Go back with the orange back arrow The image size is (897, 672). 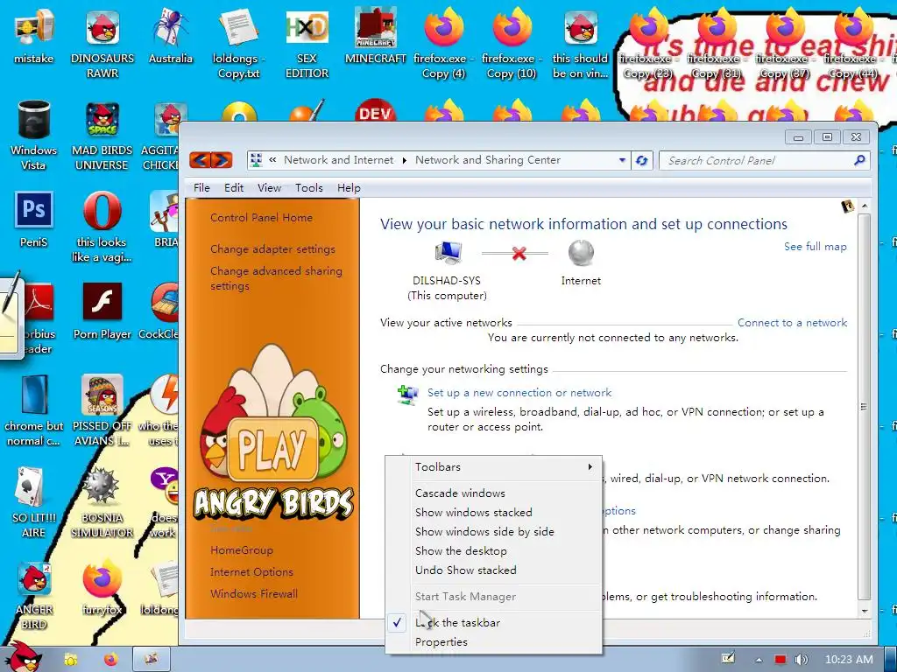click(200, 160)
